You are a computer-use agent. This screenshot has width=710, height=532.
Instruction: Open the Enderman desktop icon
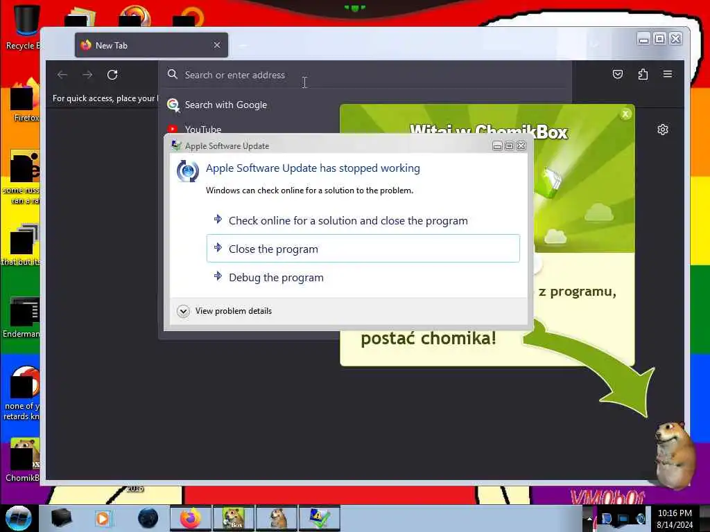[x=22, y=317]
